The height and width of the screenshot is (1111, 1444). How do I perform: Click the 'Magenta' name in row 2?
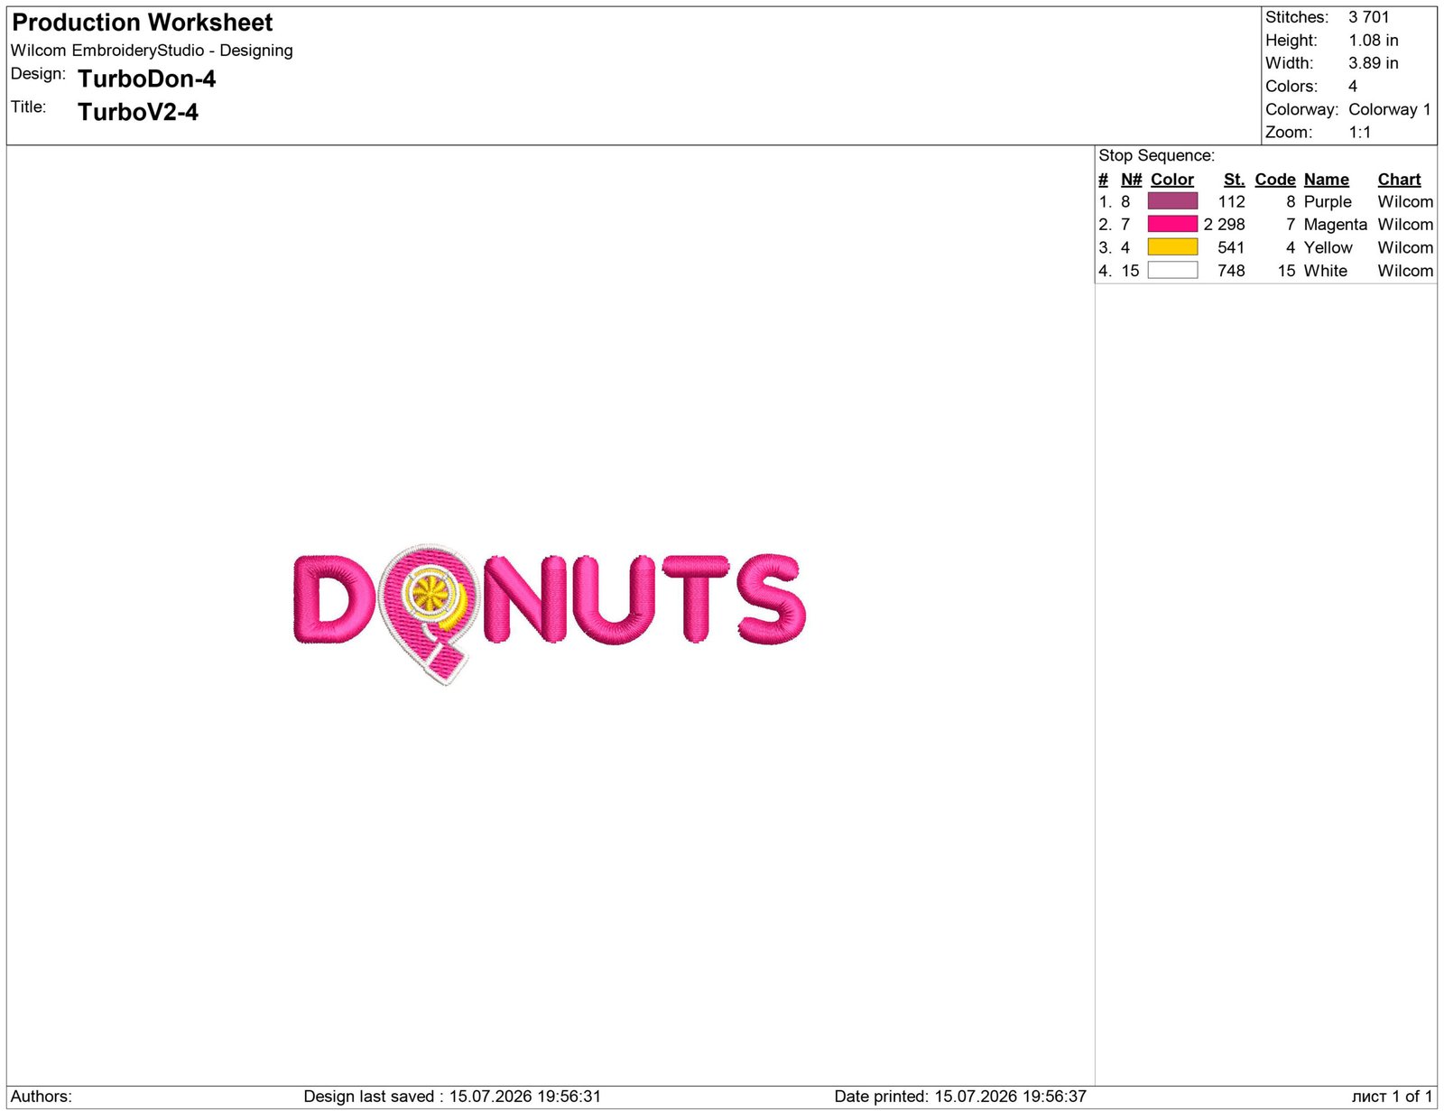click(x=1336, y=225)
